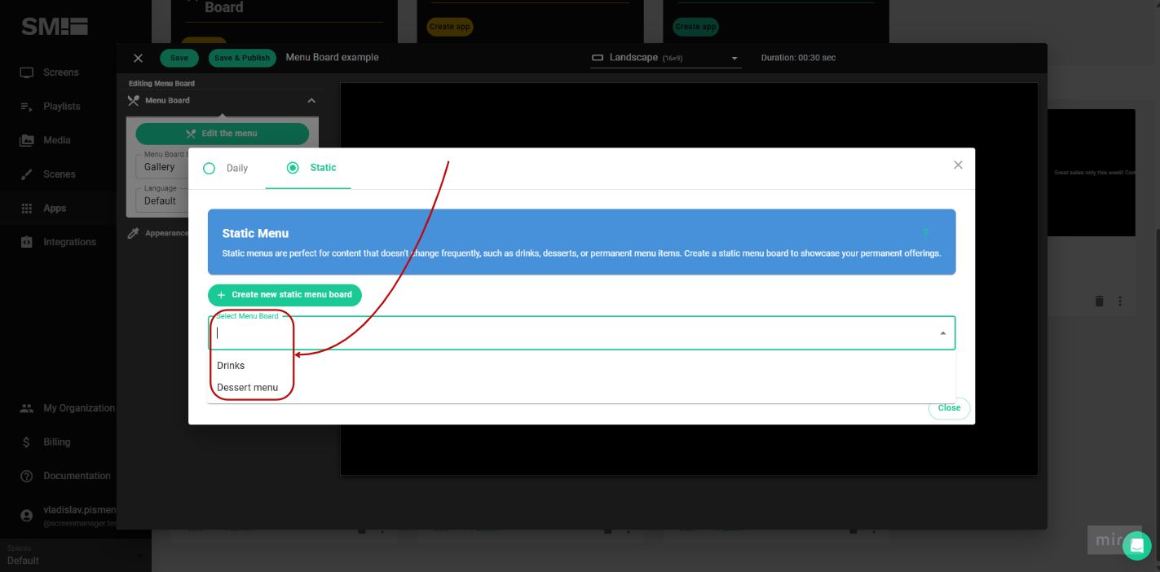
Task: Click the yellow Create app button
Action: point(450,27)
